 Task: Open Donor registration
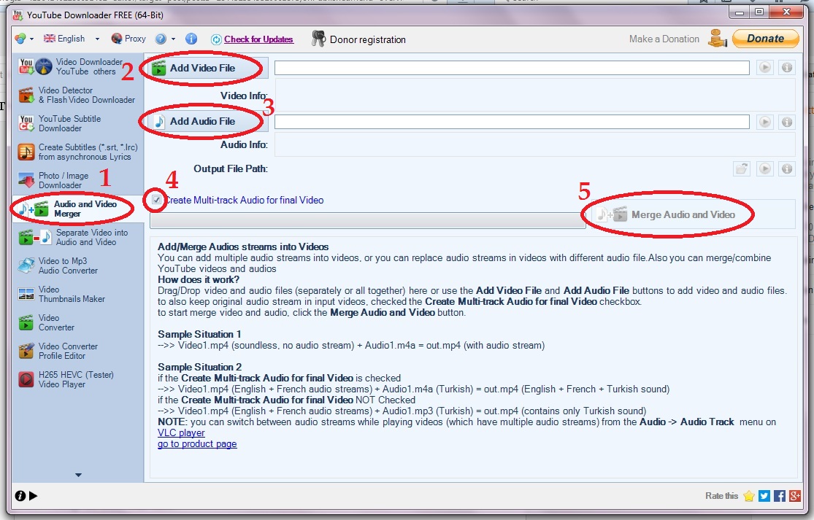pyautogui.click(x=358, y=39)
